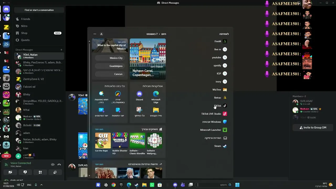Open Microsoft Teams from the taskbar

click(x=183, y=185)
